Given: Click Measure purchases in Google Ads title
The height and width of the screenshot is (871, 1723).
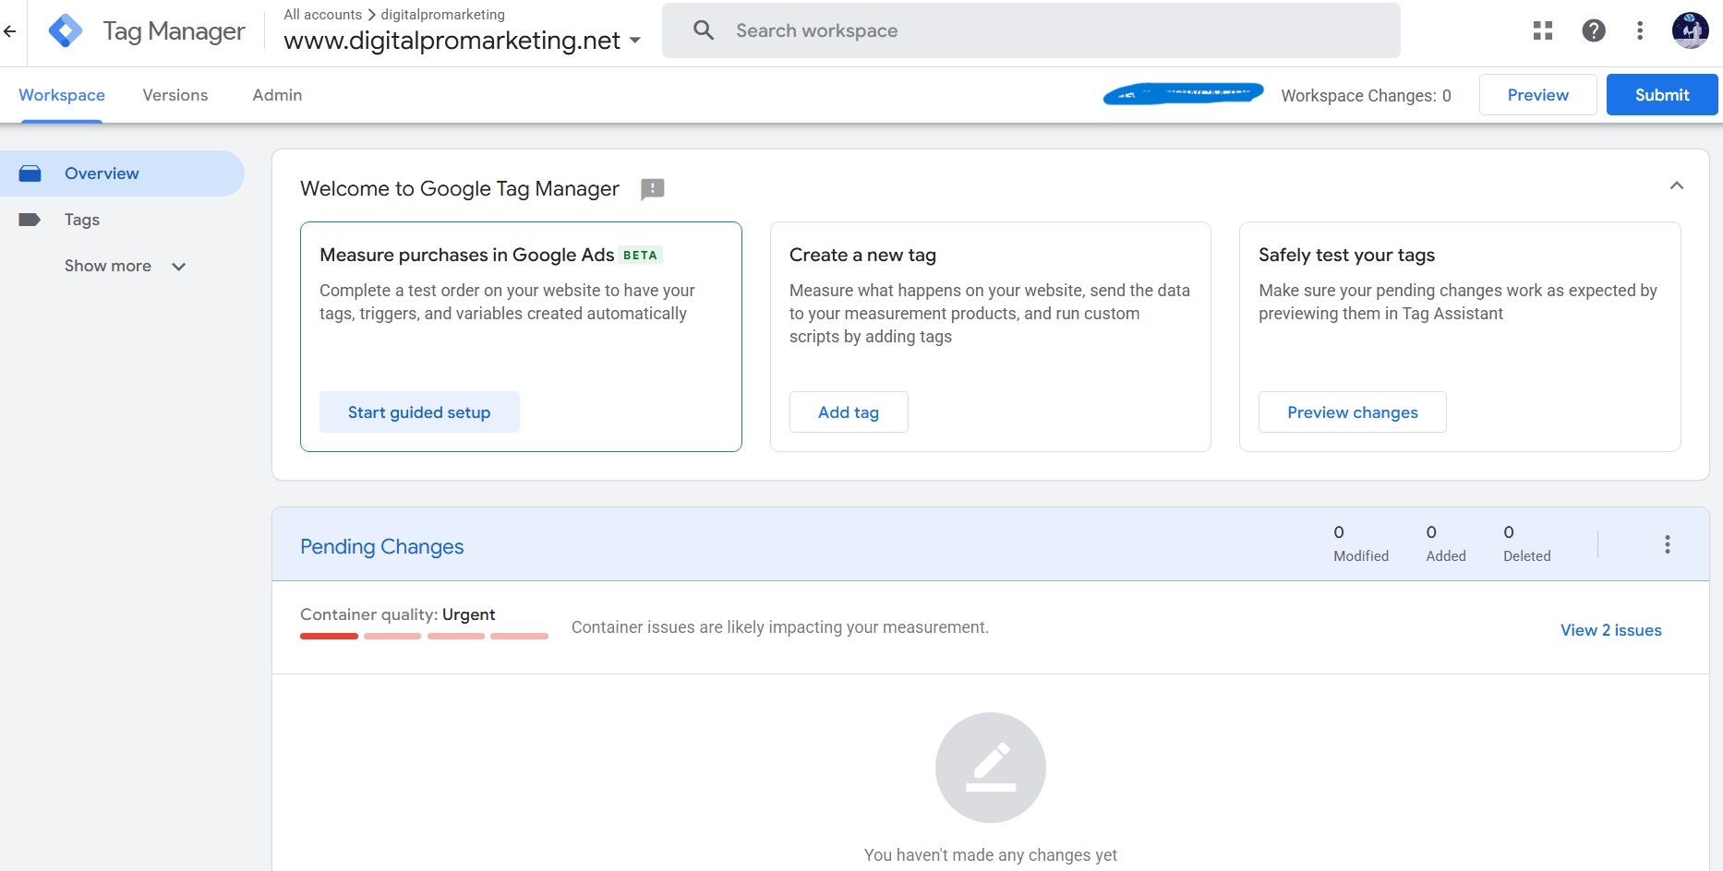Looking at the screenshot, I should pyautogui.click(x=467, y=255).
